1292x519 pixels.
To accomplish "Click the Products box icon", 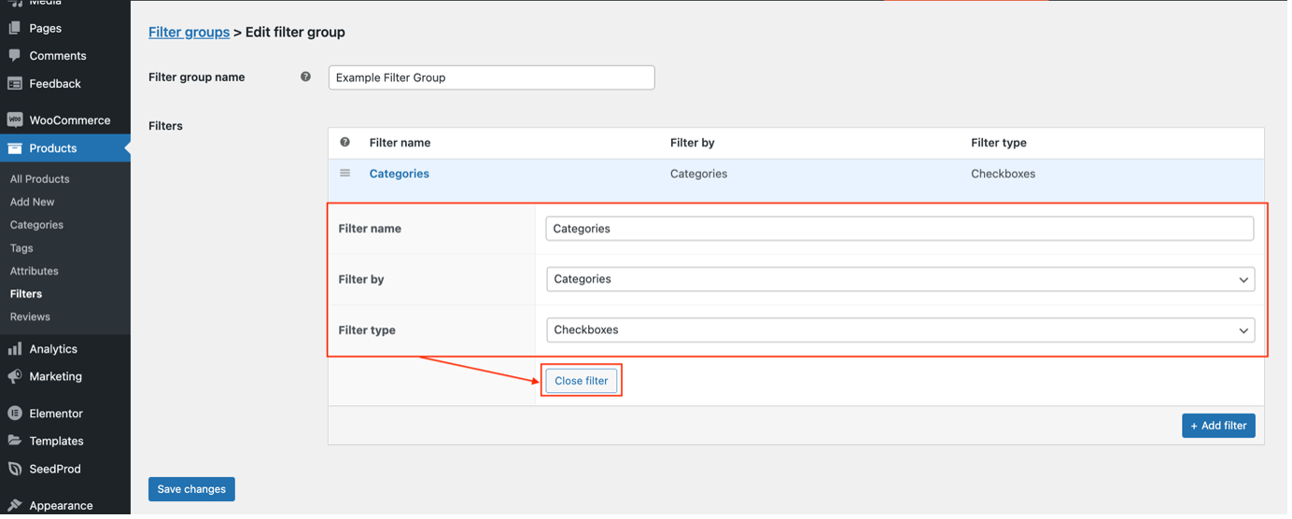I will click(x=15, y=148).
